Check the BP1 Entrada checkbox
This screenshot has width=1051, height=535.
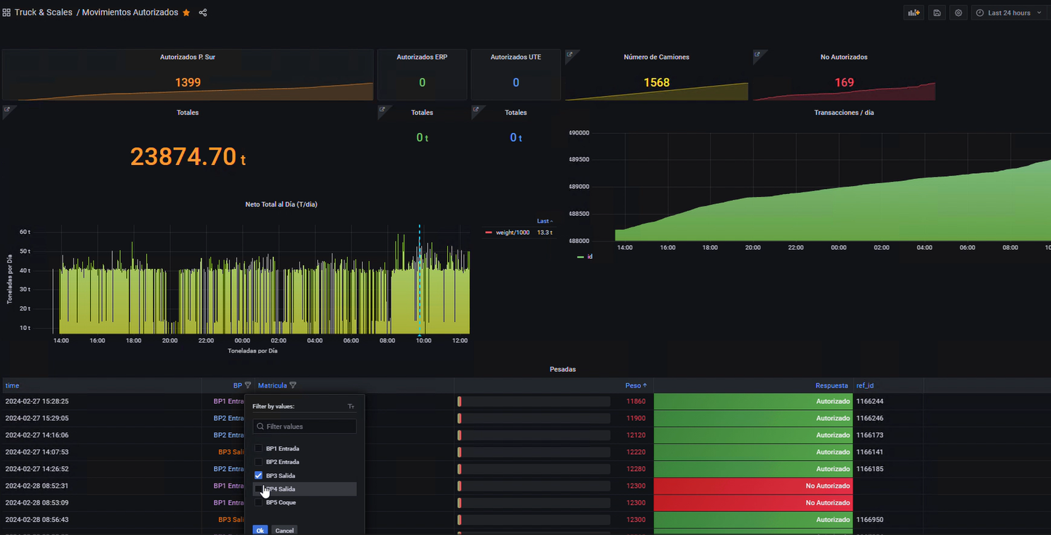coord(258,448)
